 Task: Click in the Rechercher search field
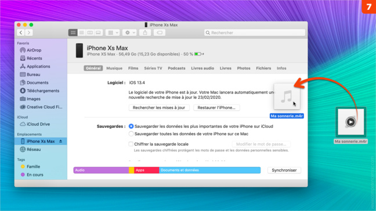(255, 32)
